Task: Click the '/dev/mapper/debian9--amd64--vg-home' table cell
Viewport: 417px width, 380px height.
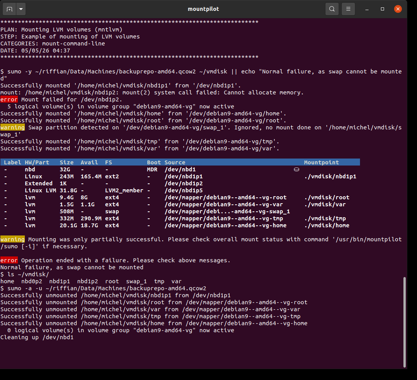Action: (225, 225)
